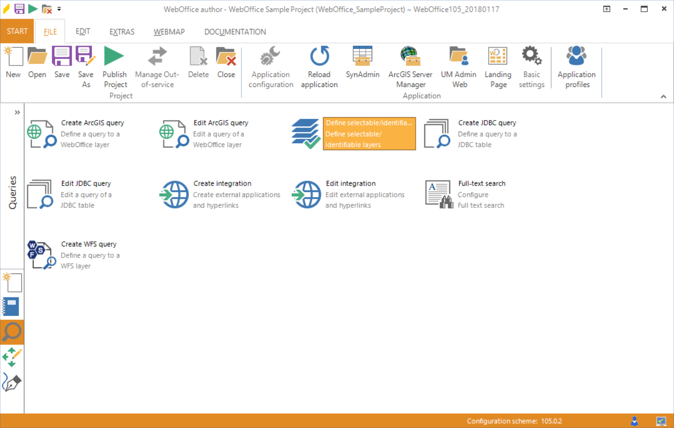Collapse the ribbon with the chevron
This screenshot has height=428, width=674.
click(x=664, y=96)
